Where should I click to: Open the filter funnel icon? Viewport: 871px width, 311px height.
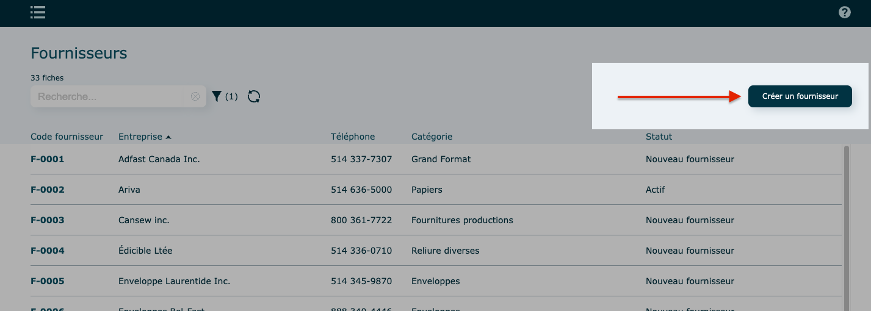(217, 96)
